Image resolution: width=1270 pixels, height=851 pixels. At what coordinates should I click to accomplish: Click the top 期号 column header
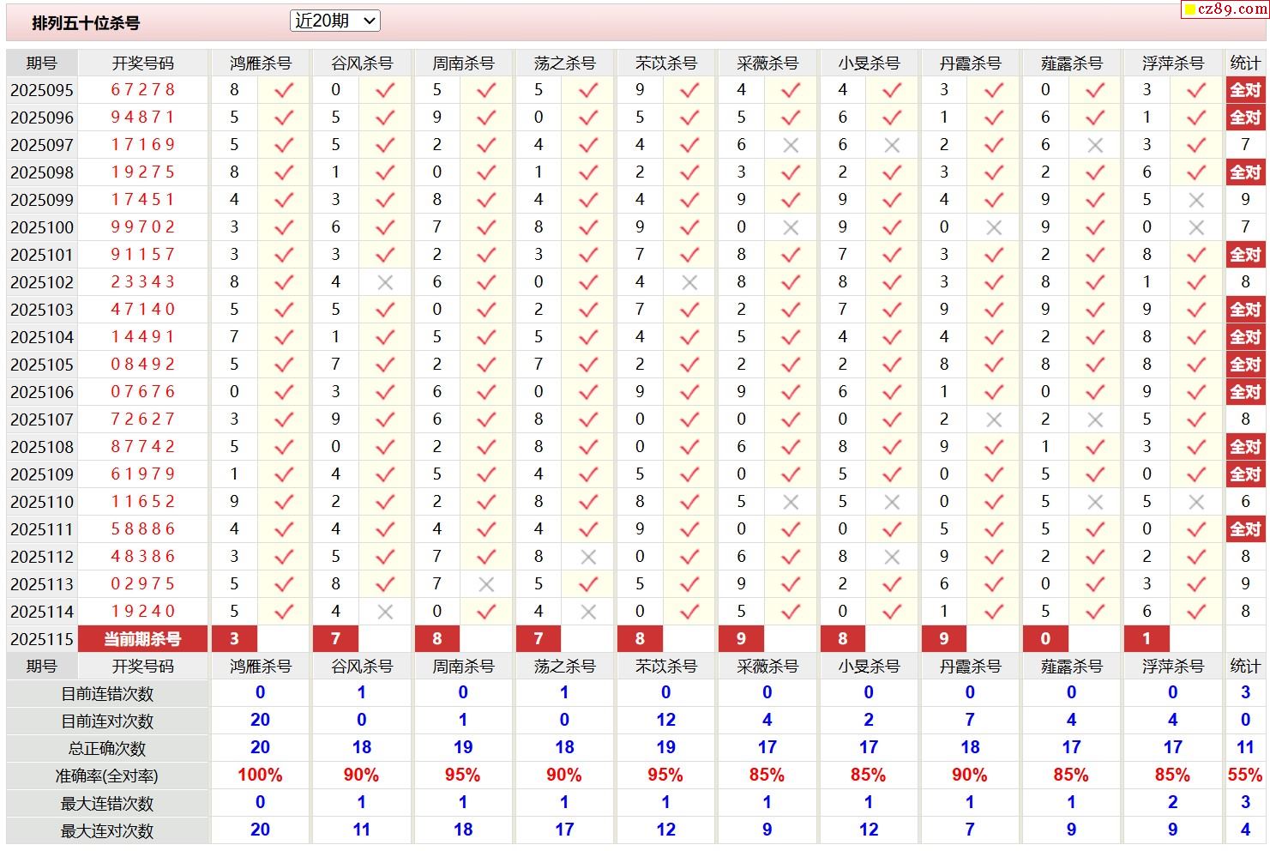tap(41, 63)
